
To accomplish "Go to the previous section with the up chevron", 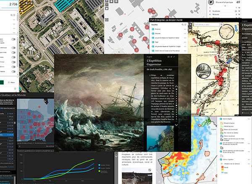I will click(x=176, y=87).
